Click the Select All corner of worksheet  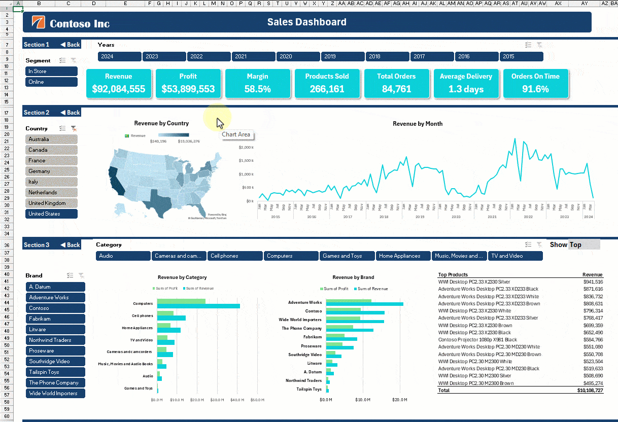coord(6,3)
